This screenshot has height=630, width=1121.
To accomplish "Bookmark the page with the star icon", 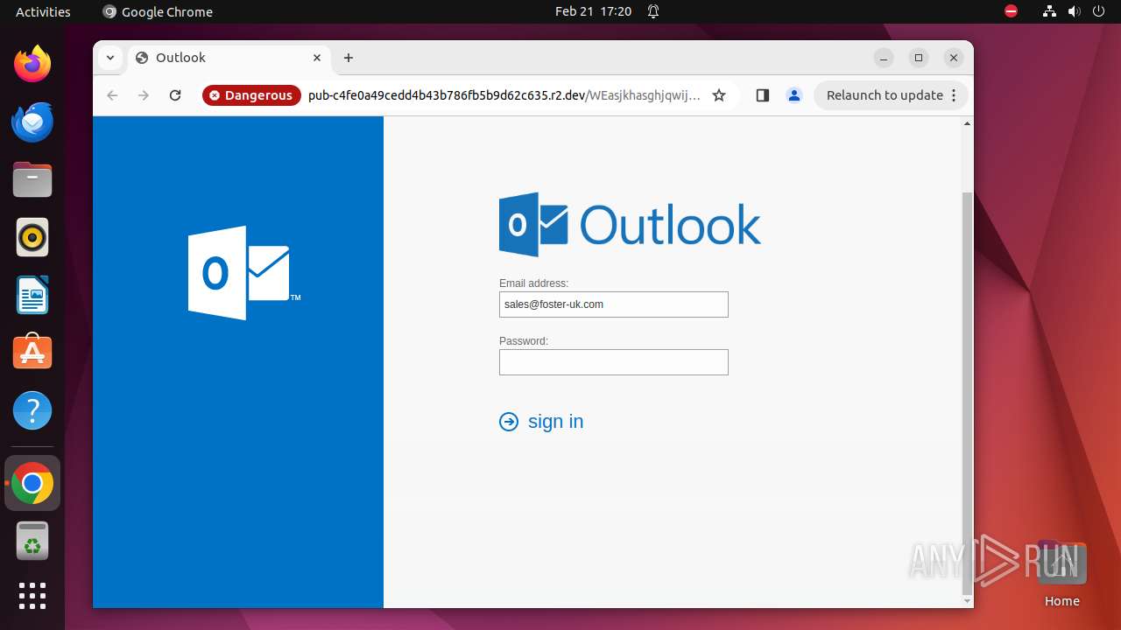I will [719, 95].
